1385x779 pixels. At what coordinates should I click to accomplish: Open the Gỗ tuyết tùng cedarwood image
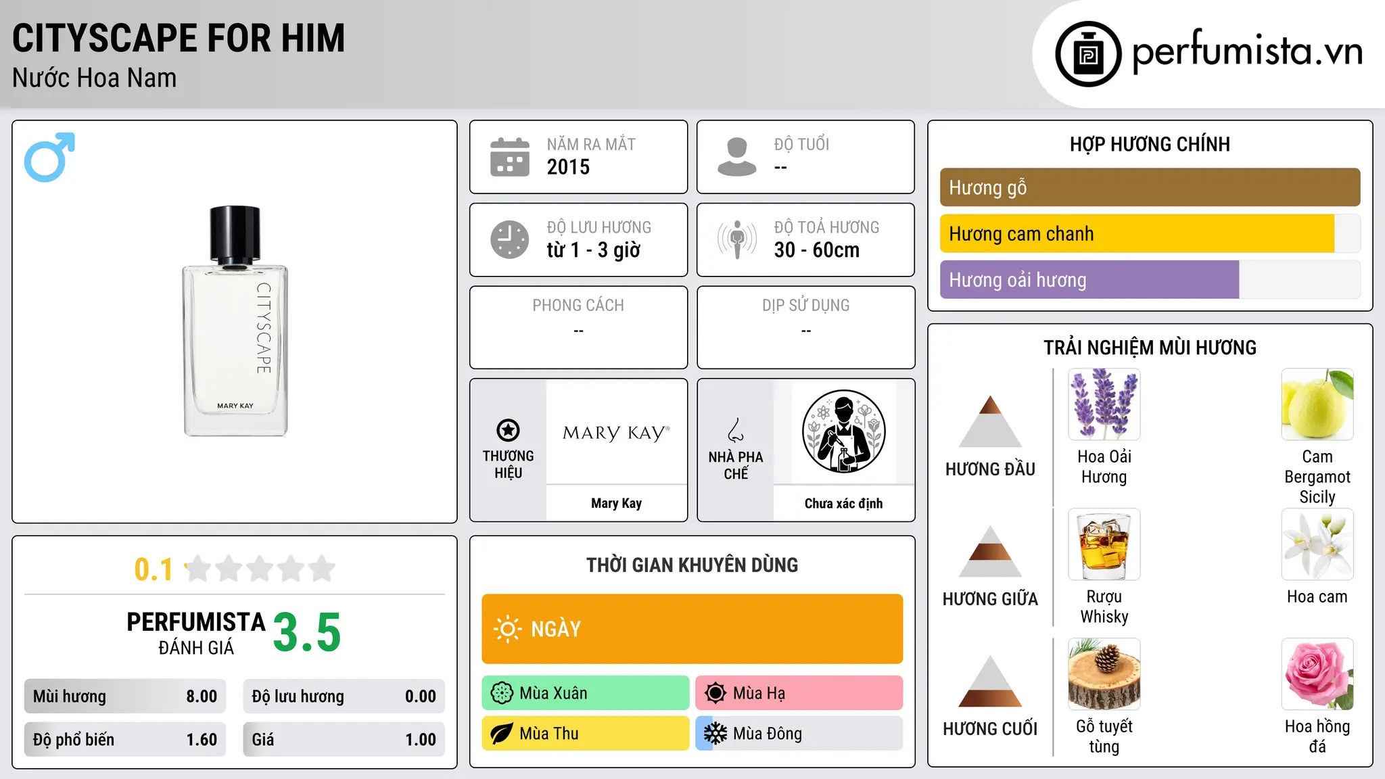[1104, 674]
